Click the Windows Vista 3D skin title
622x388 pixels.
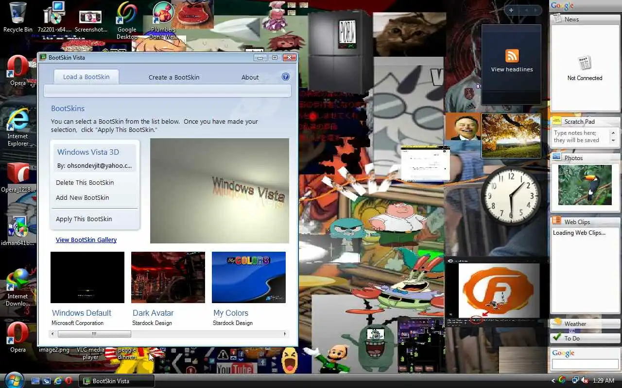pyautogui.click(x=88, y=152)
